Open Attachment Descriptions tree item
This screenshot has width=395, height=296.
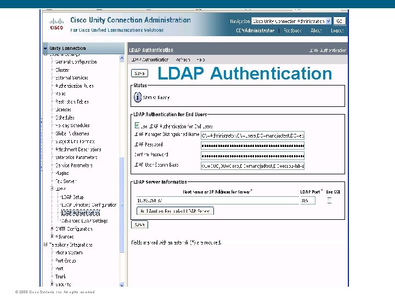point(78,150)
